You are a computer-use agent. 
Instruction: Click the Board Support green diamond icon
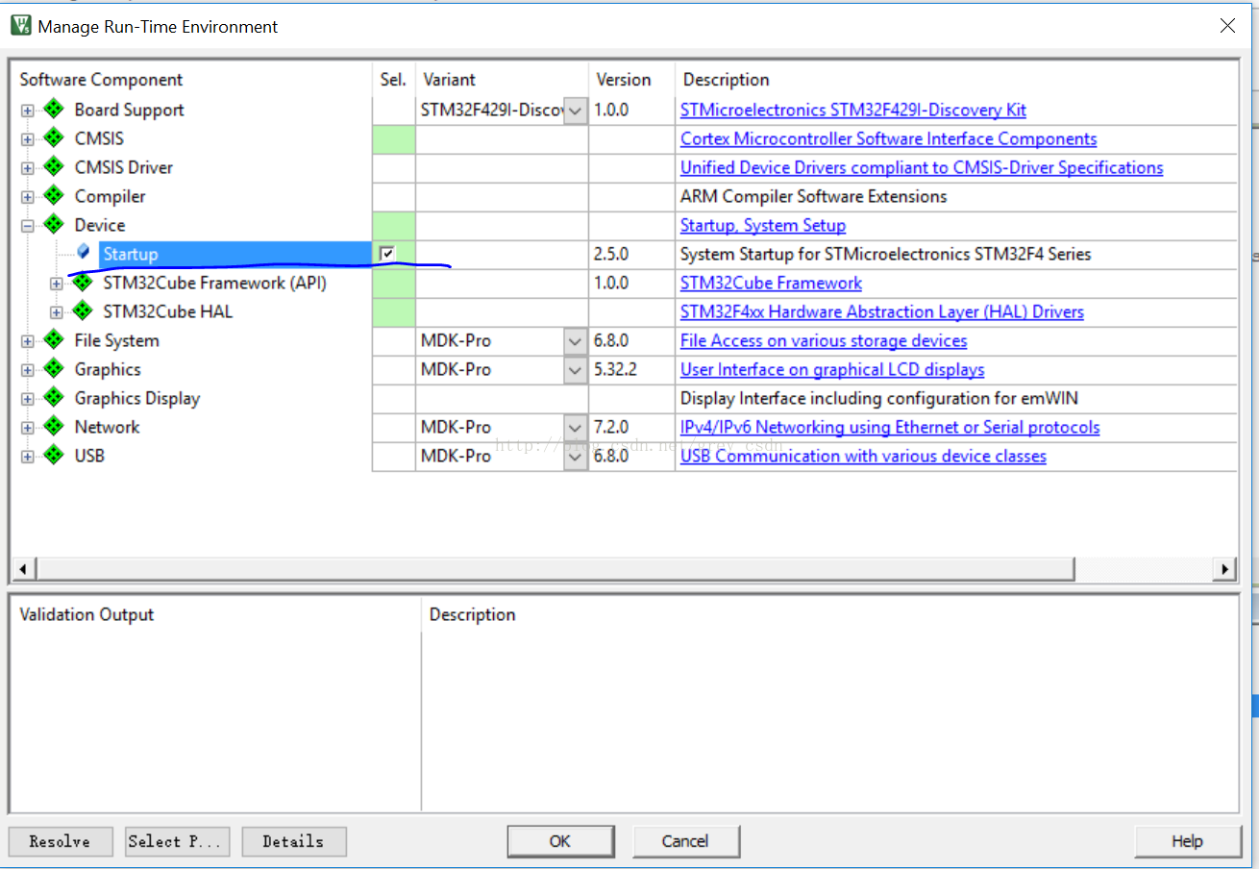point(54,110)
